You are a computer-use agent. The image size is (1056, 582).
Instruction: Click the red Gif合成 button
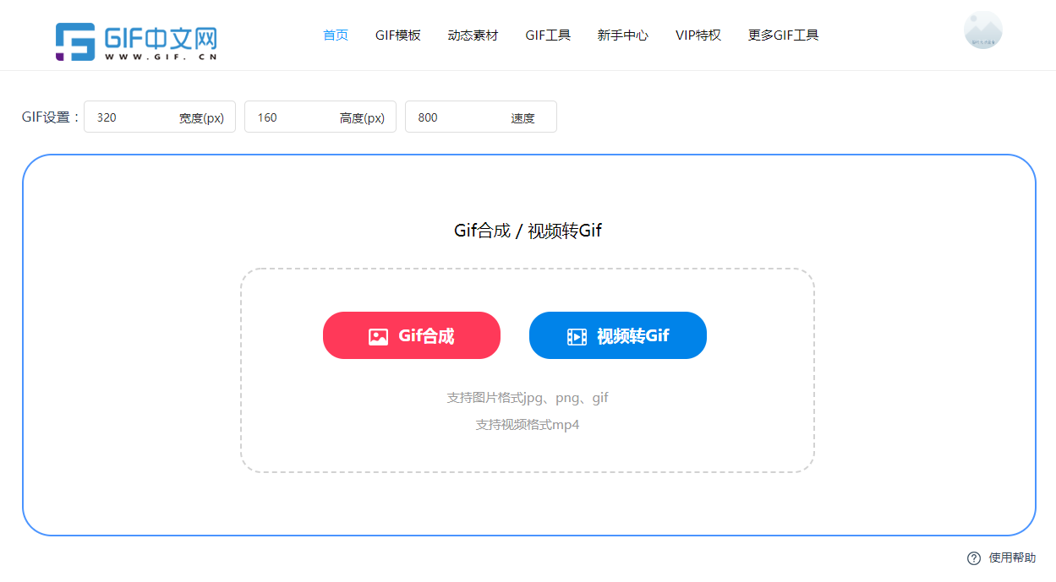point(412,335)
